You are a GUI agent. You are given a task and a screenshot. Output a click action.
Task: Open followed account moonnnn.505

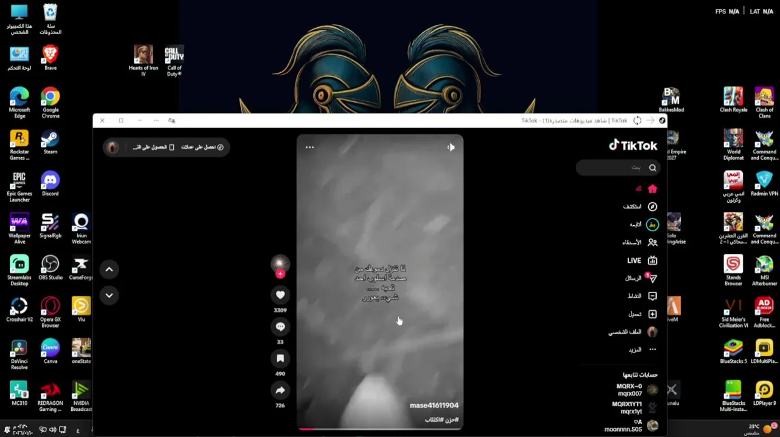pos(631,426)
